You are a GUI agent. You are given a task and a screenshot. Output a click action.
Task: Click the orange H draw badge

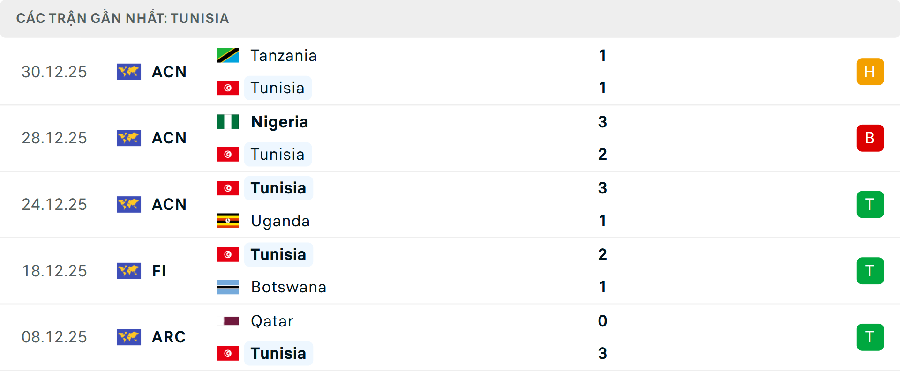(870, 72)
